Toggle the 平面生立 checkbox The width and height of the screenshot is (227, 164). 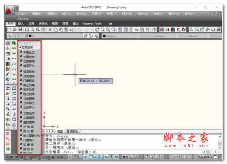click(x=21, y=51)
